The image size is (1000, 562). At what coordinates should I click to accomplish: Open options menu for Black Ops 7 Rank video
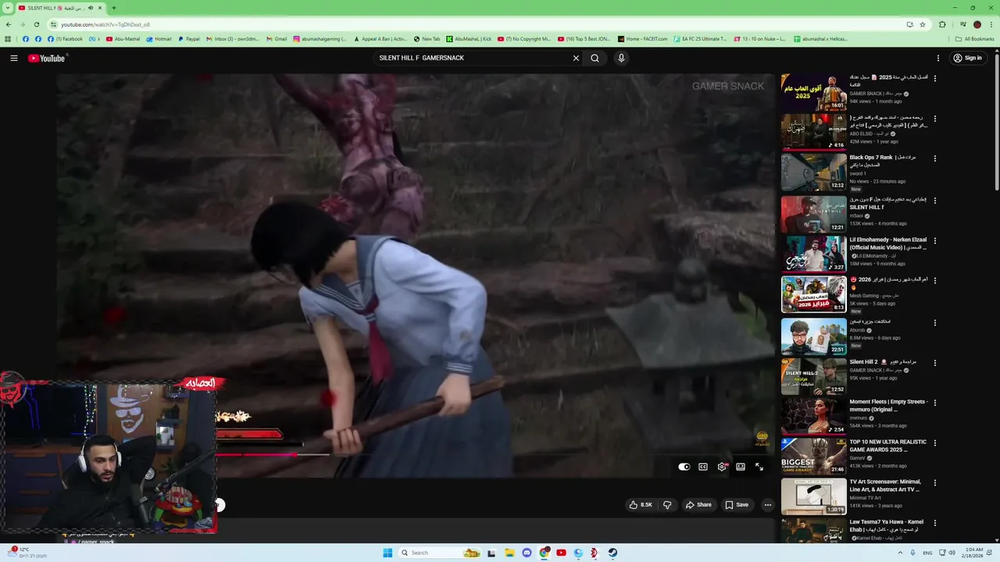tap(935, 158)
